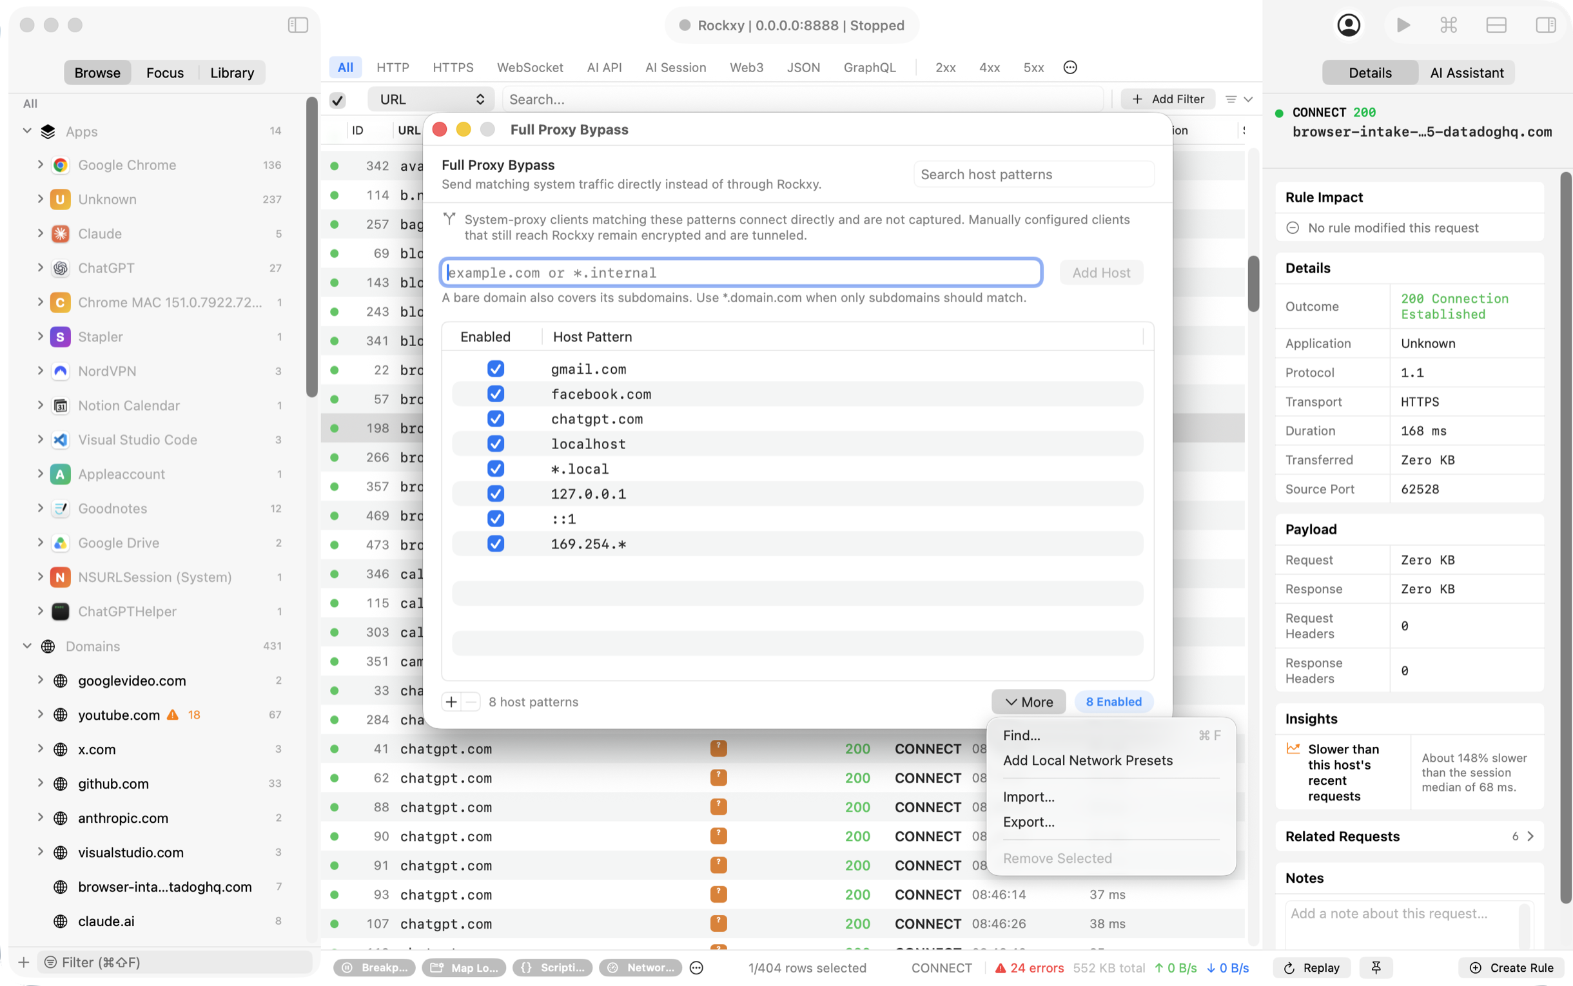The image size is (1573, 986).
Task: Switch to the Library tab
Action: point(231,73)
